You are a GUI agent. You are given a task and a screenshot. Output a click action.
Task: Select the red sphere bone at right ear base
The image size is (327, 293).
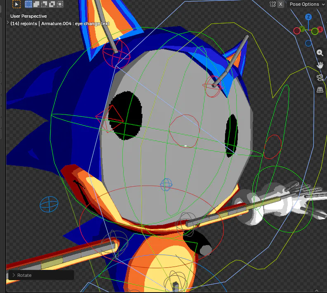pyautogui.click(x=213, y=86)
